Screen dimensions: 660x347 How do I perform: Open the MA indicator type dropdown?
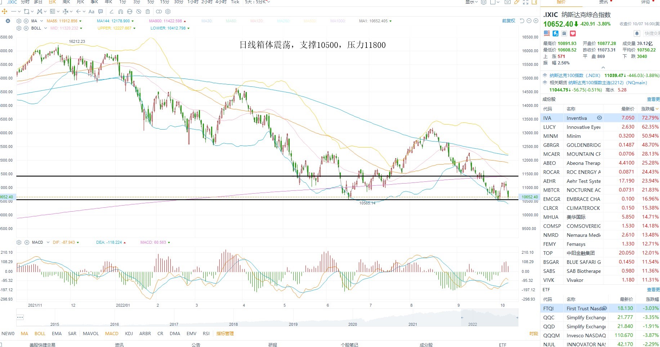pyautogui.click(x=41, y=21)
